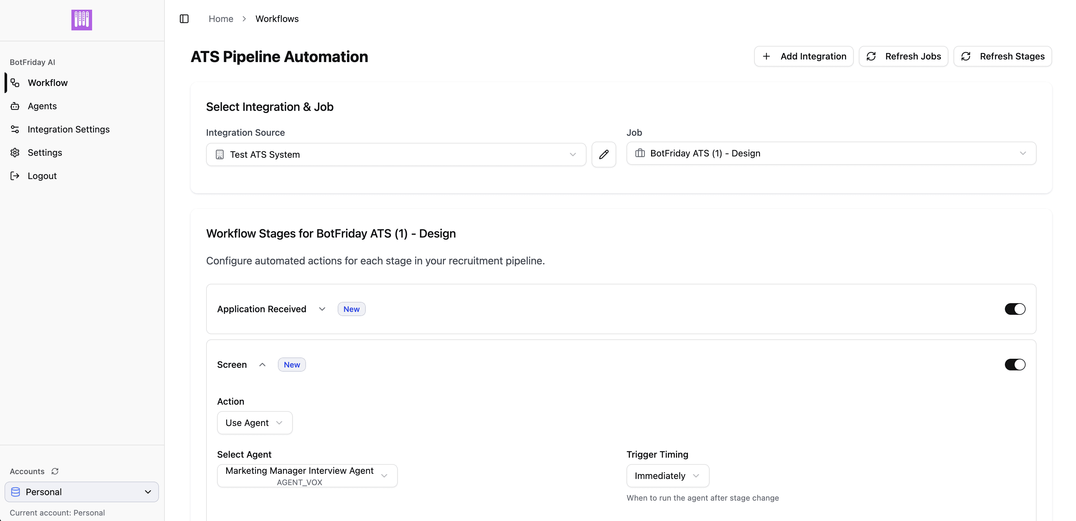1076x521 pixels.
Task: Open the Job selection dropdown
Action: pos(831,153)
